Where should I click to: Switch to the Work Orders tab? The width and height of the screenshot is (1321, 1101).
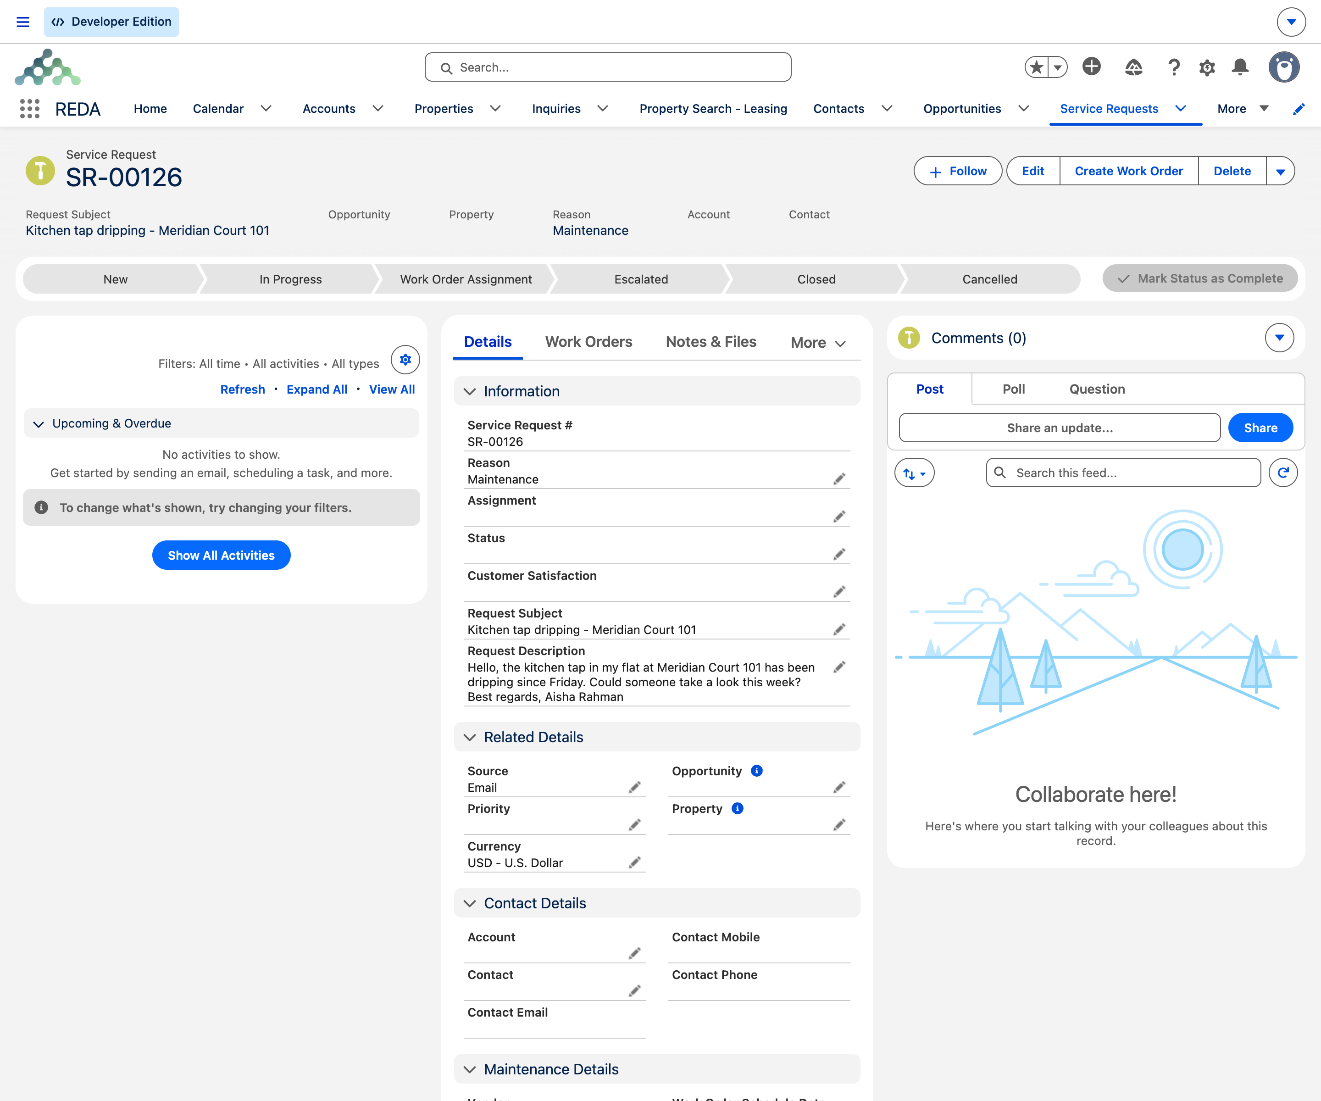click(x=588, y=342)
